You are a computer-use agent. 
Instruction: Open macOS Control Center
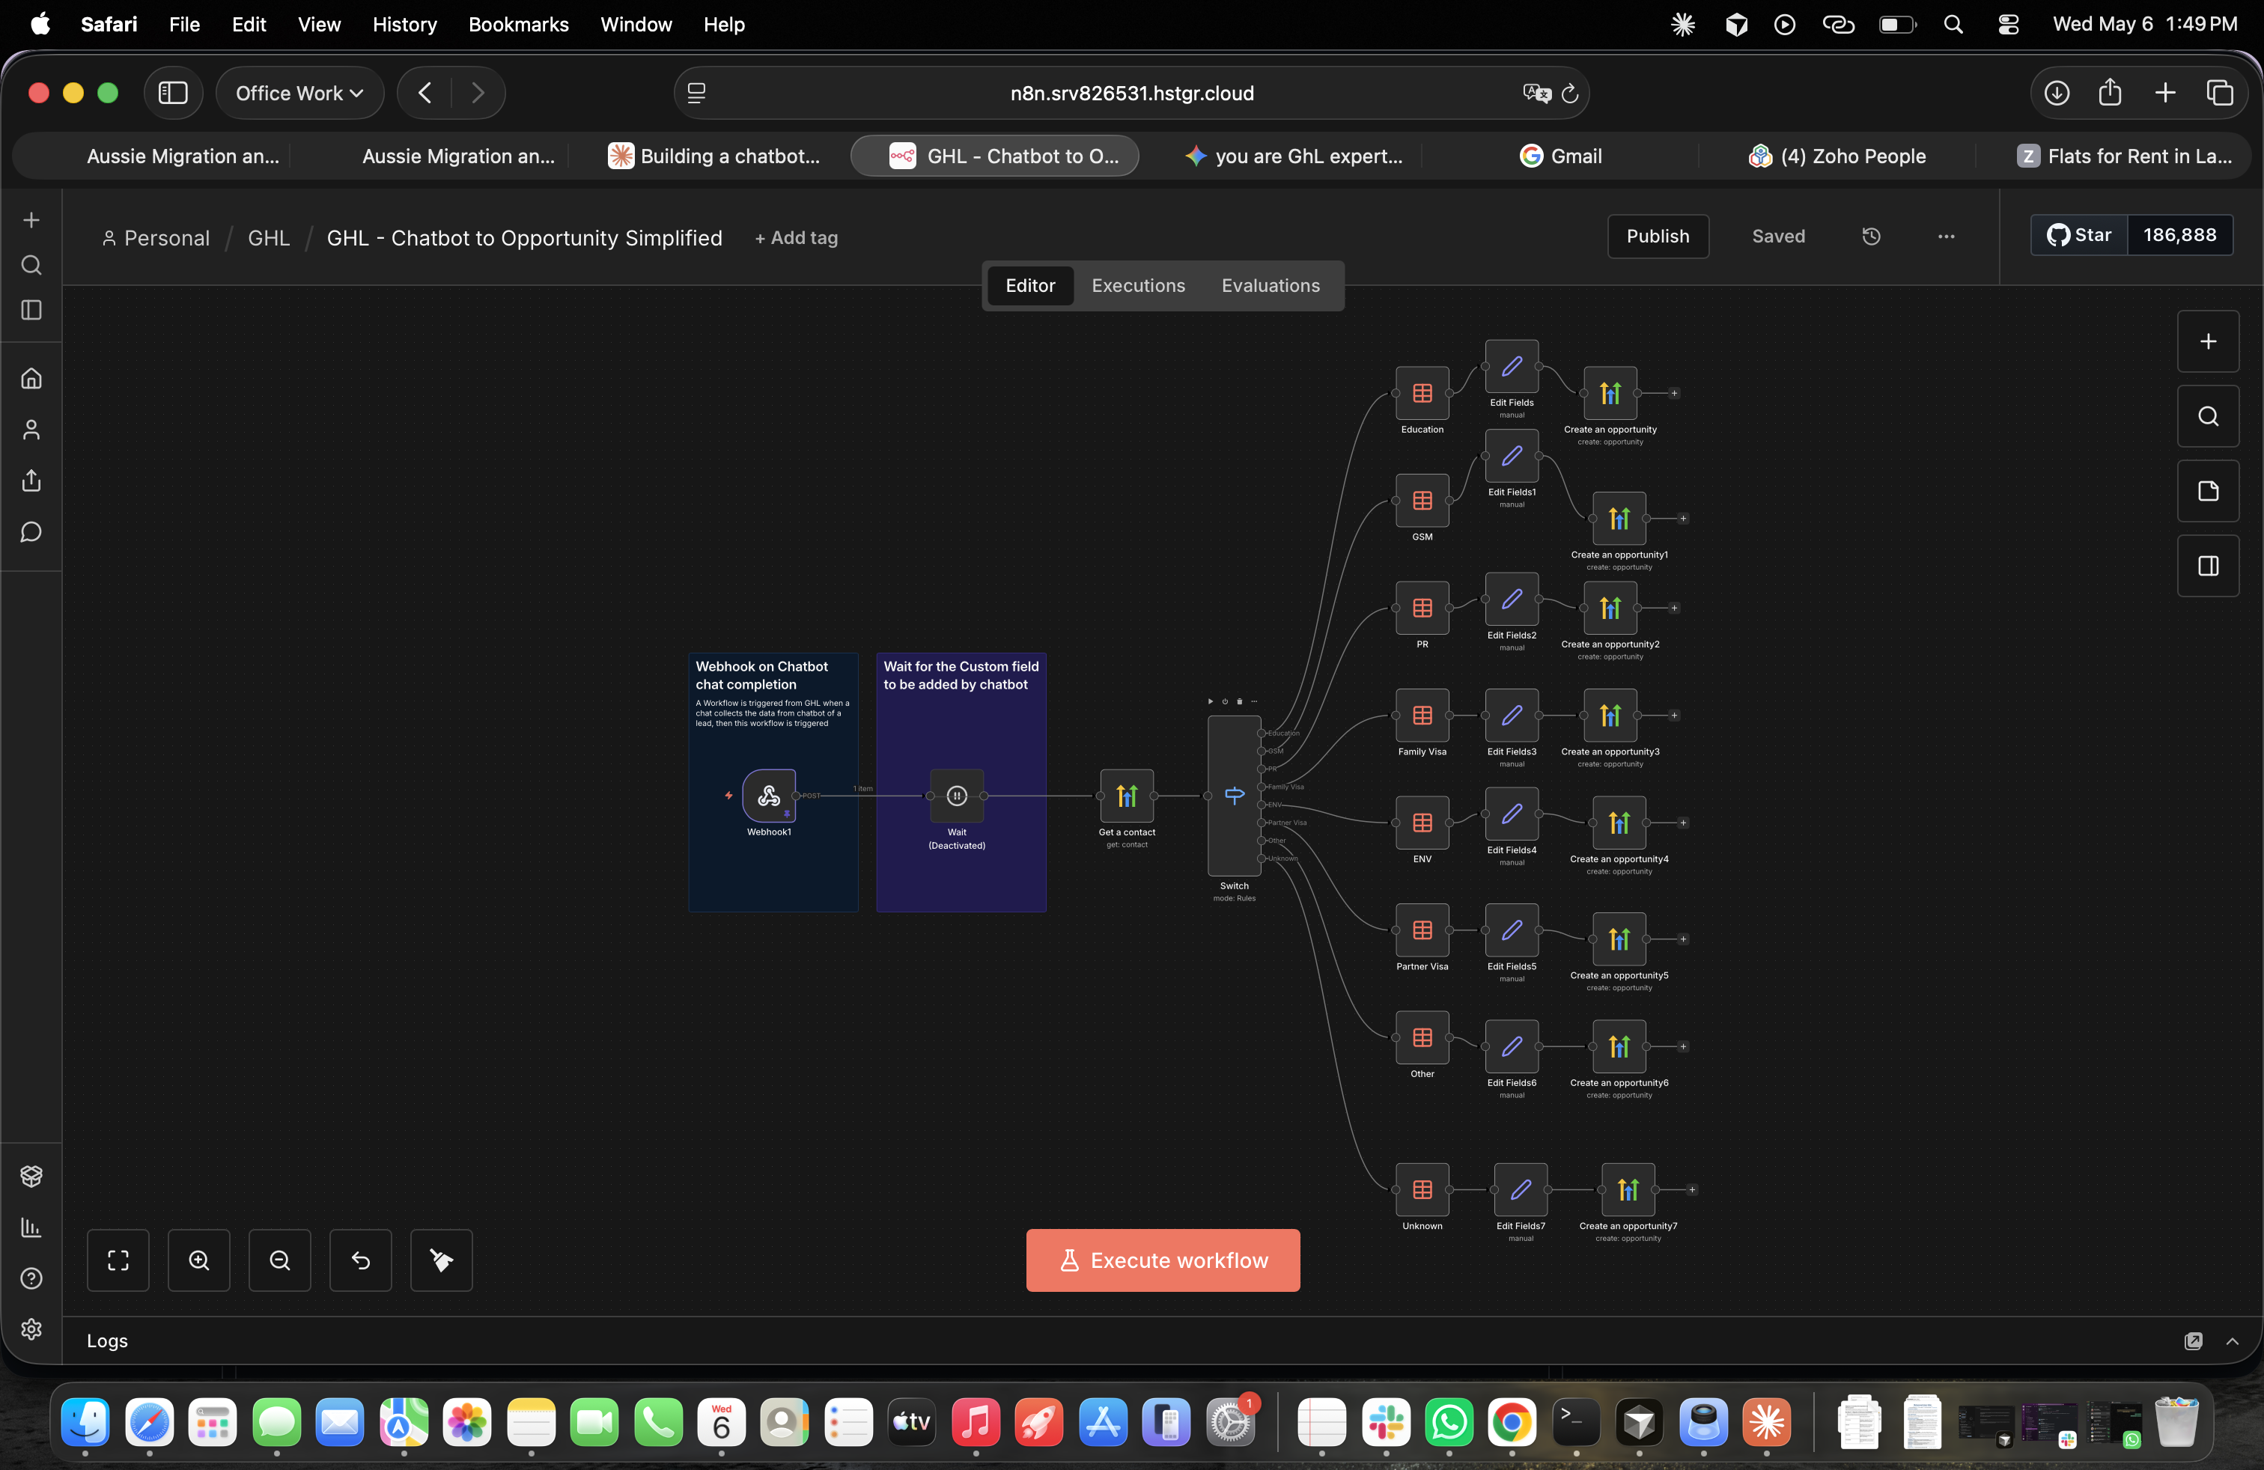pos(2007,25)
